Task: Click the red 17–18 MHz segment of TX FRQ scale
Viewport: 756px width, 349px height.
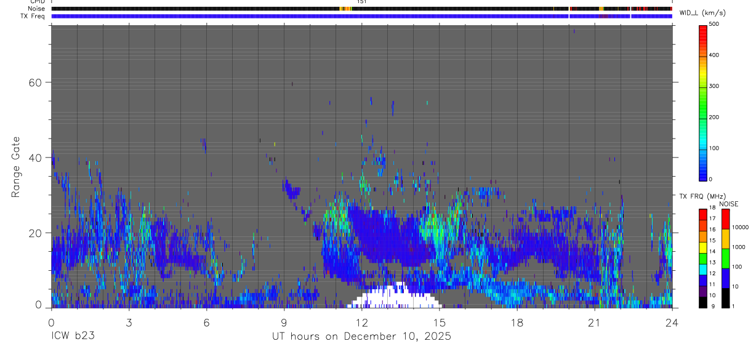Action: [703, 213]
